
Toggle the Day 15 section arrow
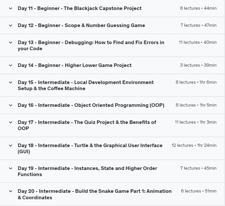pyautogui.click(x=11, y=82)
